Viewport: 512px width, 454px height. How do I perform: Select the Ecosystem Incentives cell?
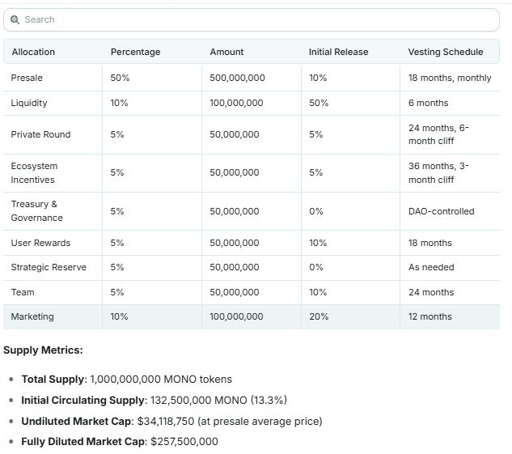coord(53,173)
